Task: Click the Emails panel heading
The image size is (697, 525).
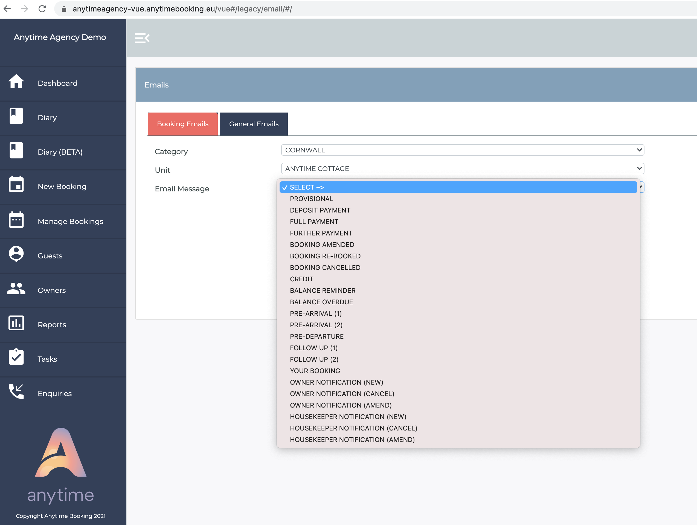Action: [x=156, y=85]
